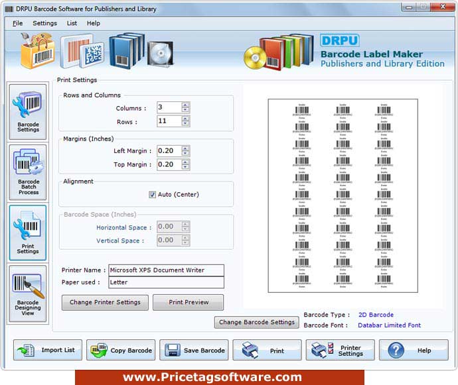This screenshot has width=458, height=385.
Task: Open the Help menu
Action: tap(94, 23)
